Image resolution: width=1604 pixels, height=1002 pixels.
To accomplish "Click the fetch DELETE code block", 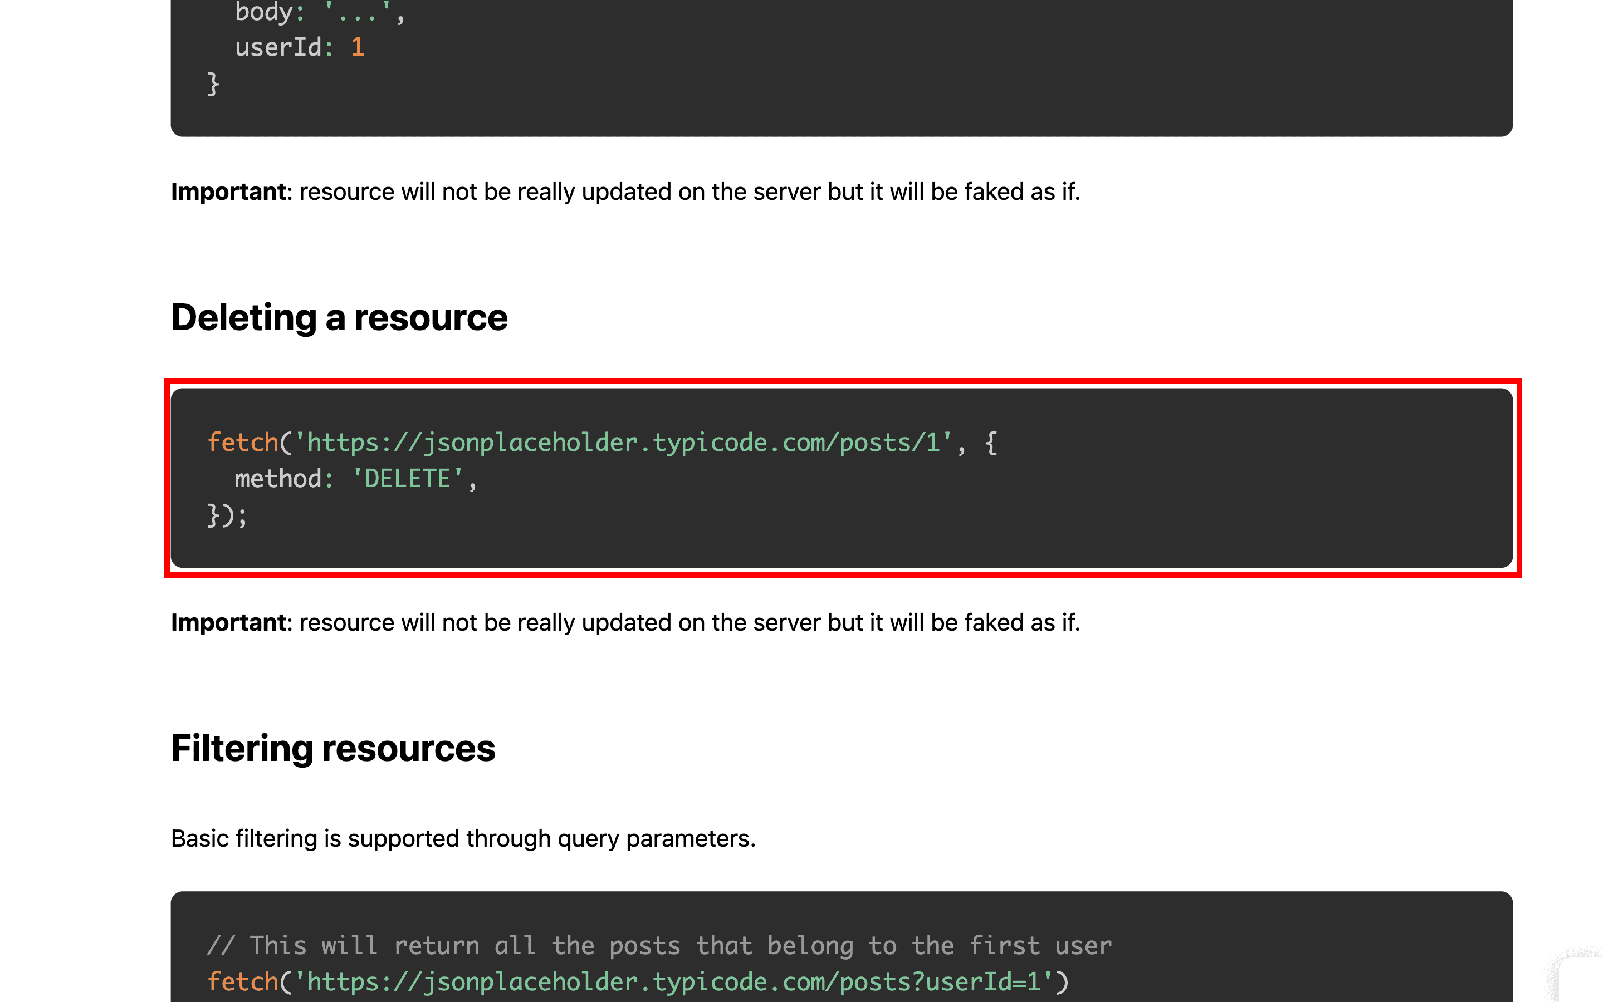I will [x=842, y=478].
